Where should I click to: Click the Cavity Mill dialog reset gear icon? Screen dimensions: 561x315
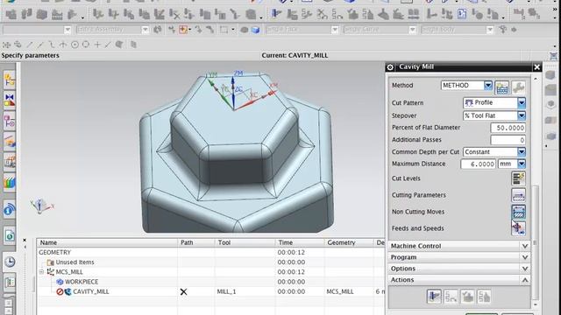tap(390, 67)
